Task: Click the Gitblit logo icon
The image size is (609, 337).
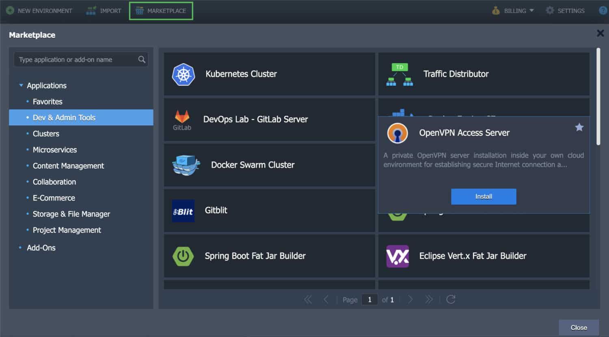Action: [x=183, y=211]
